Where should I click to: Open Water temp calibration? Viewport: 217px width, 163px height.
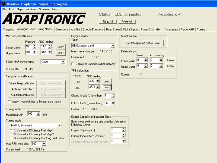click(22, 83)
